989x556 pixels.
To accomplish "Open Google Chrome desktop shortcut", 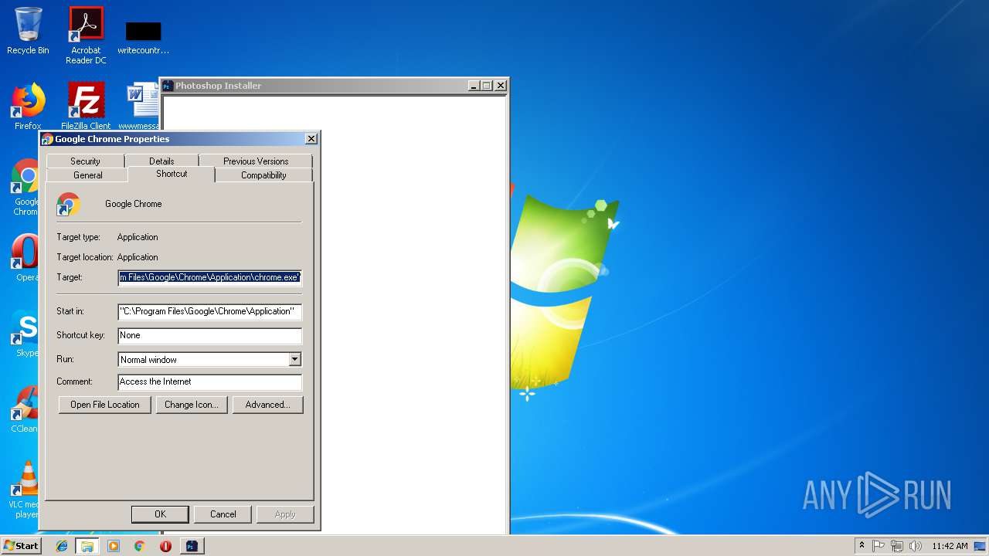I will (x=25, y=187).
